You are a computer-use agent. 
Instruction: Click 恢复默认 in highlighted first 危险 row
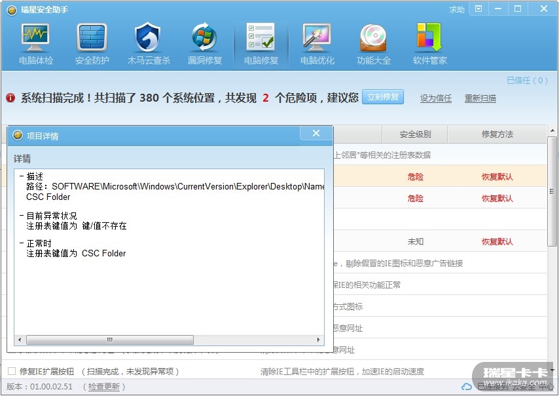(x=497, y=176)
